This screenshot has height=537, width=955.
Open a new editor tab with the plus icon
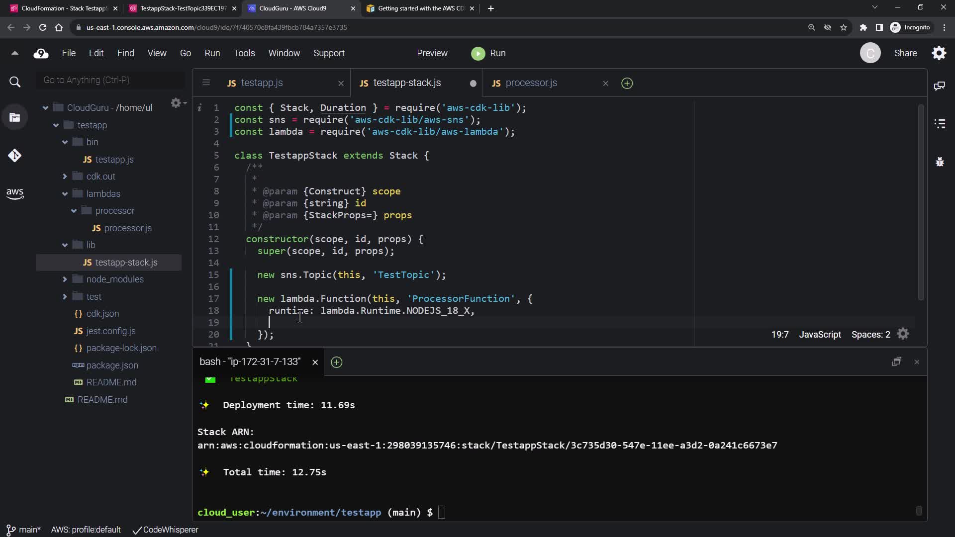627,84
